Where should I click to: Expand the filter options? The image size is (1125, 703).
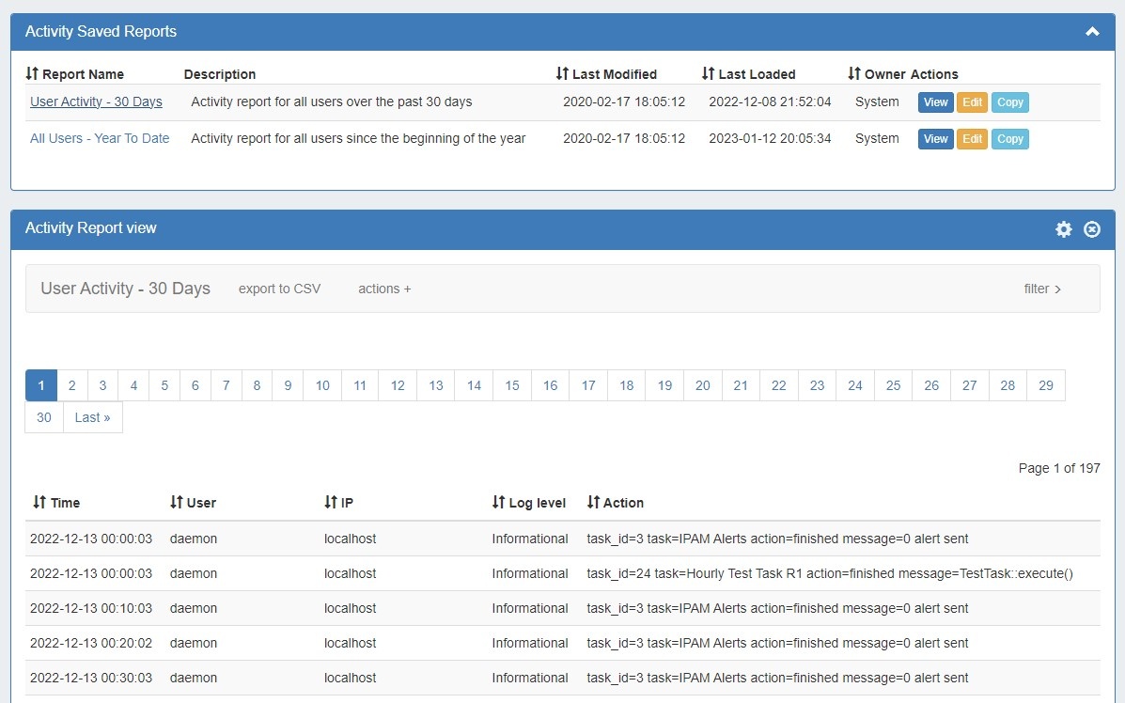coord(1042,289)
